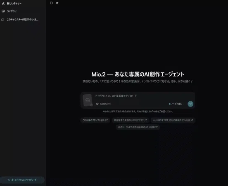Select the Kotone v1 model chip
This screenshot has width=228, height=186.
[x=103, y=104]
